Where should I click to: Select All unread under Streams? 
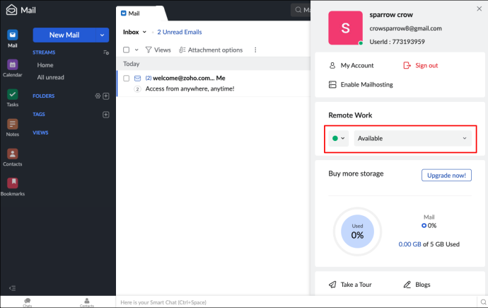(50, 77)
